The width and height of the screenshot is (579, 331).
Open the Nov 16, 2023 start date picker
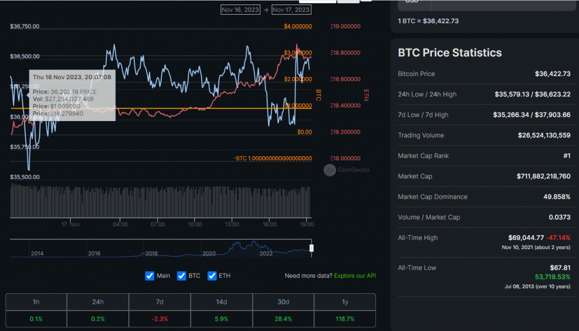tap(239, 10)
